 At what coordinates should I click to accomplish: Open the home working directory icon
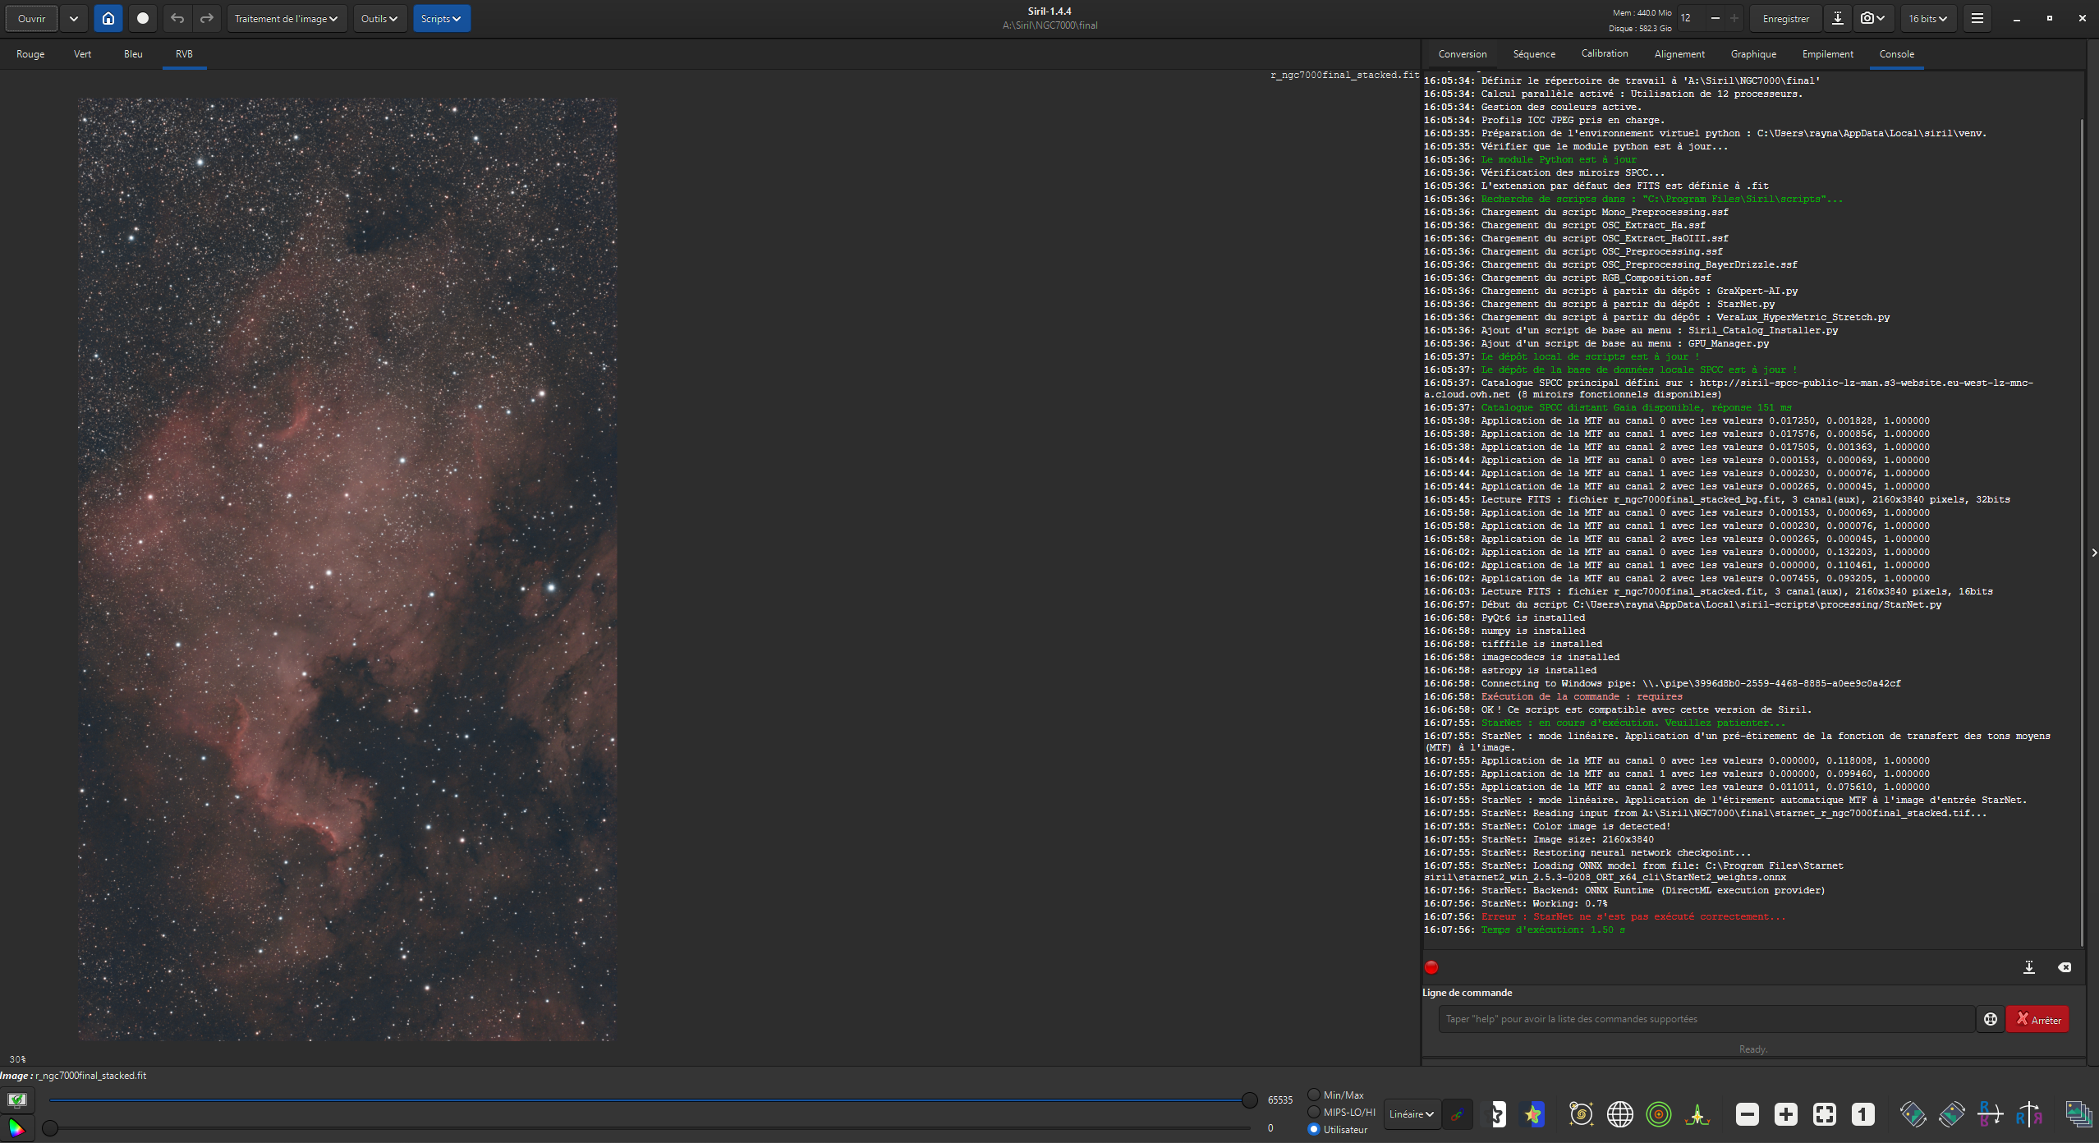pos(108,18)
